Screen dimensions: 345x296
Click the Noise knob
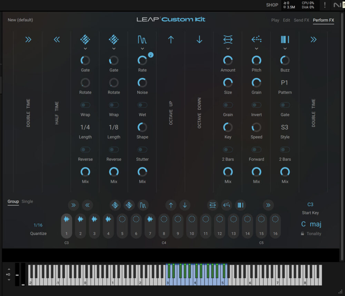pyautogui.click(x=142, y=83)
